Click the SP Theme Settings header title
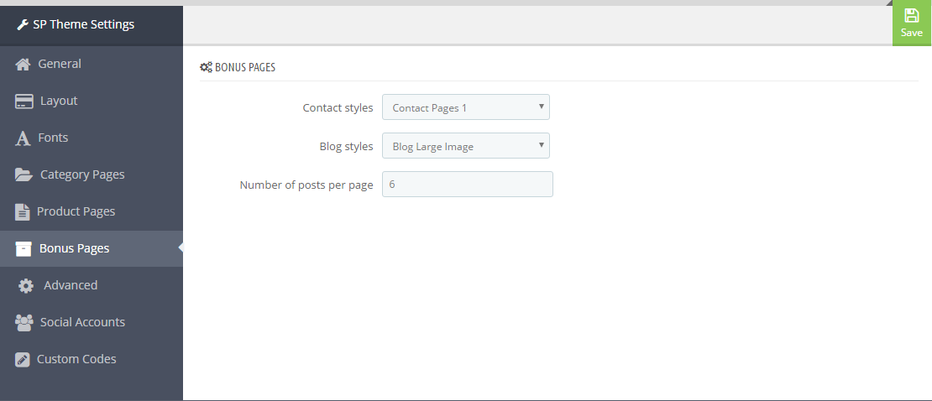 pyautogui.click(x=84, y=25)
